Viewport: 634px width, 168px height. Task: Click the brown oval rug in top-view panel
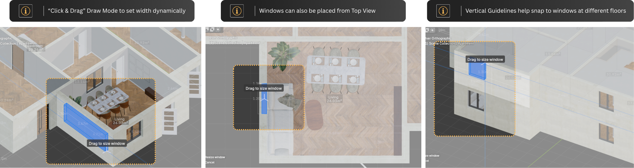(314, 115)
